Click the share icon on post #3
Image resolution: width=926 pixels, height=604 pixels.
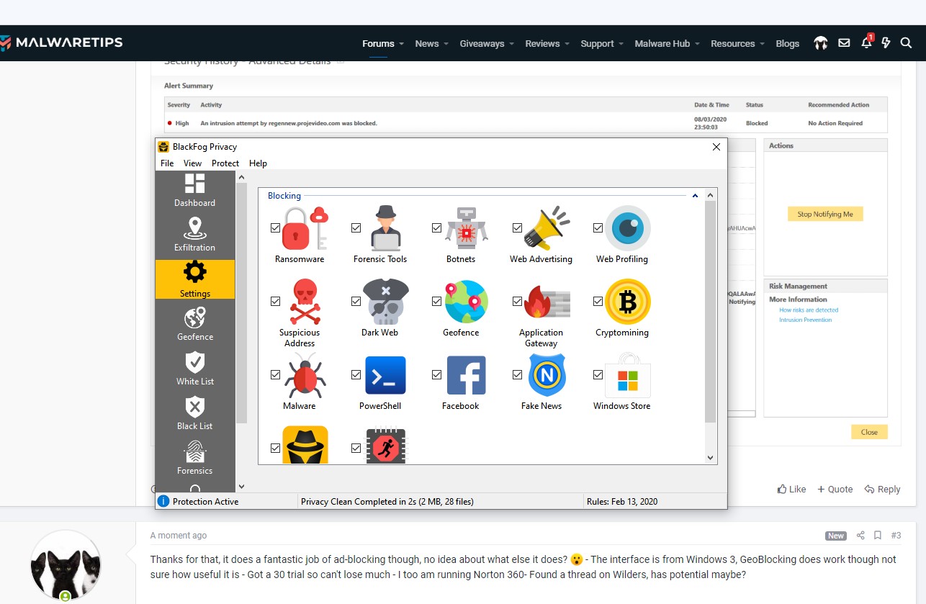(860, 536)
